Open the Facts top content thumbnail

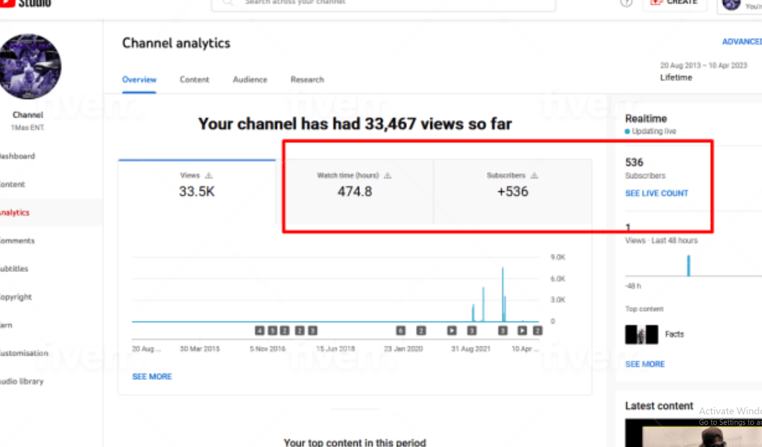tap(641, 335)
